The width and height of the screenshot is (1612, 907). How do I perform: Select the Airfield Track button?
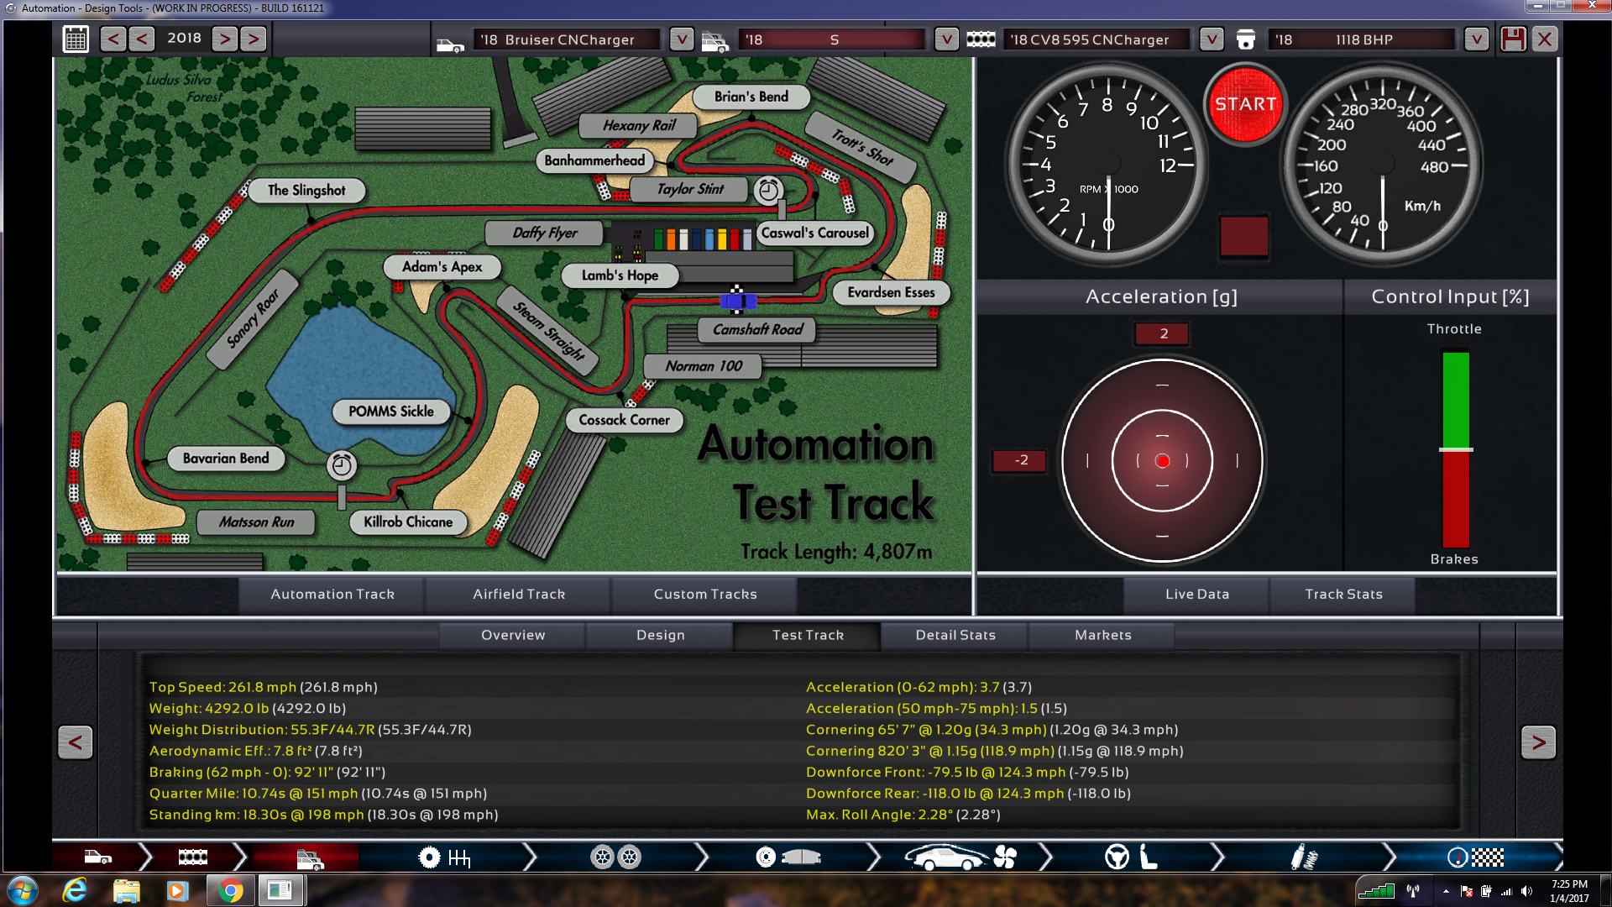[518, 594]
